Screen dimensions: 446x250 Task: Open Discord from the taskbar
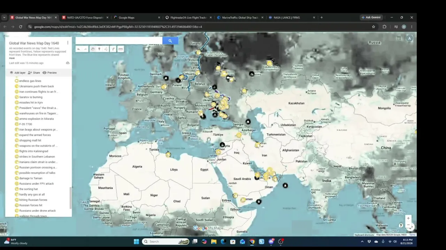(x=271, y=242)
